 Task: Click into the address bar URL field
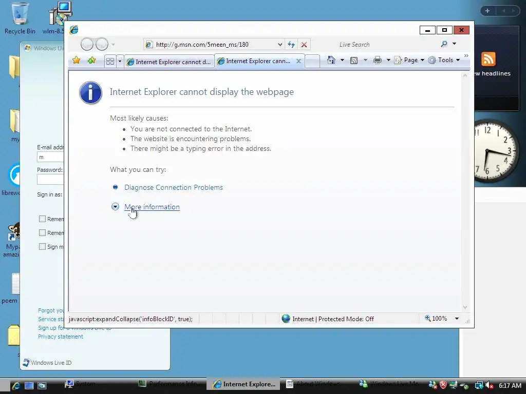(215, 44)
